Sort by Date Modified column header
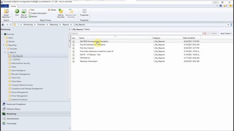 pos(192,38)
